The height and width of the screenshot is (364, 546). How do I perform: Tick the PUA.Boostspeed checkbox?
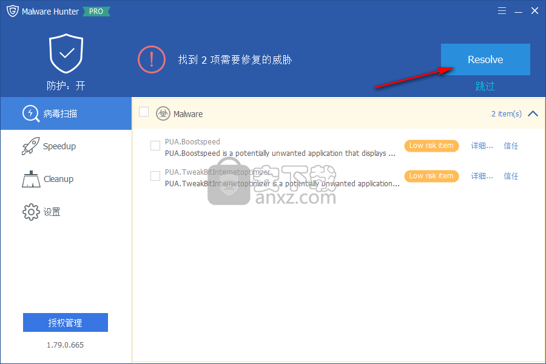point(155,146)
